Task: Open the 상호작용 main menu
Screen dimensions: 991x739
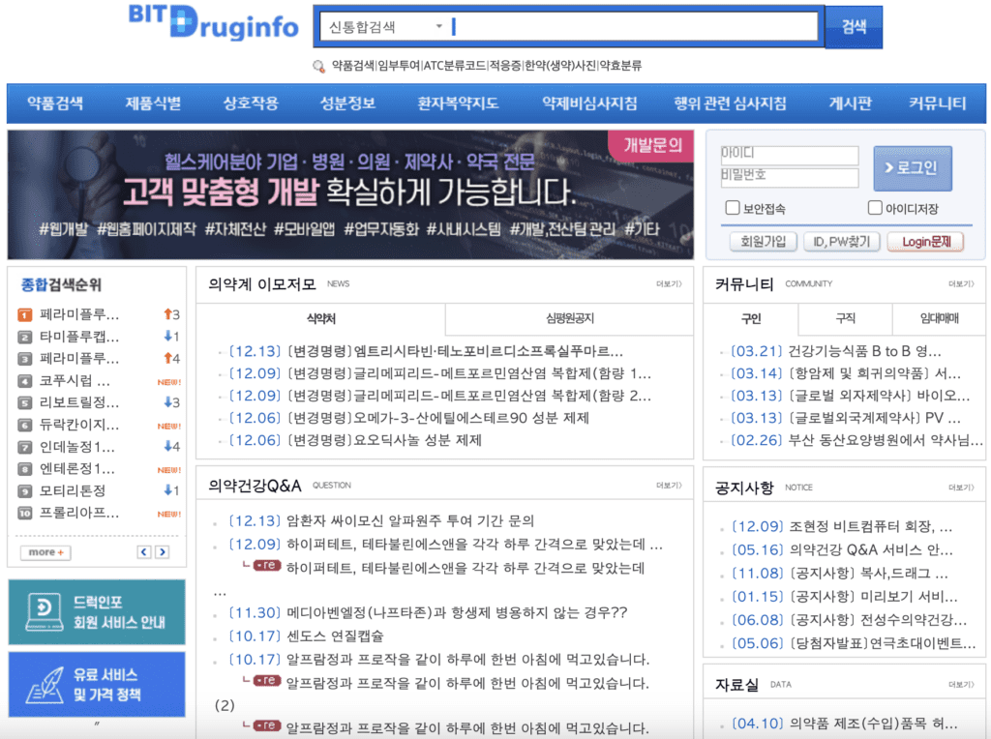Action: tap(251, 103)
